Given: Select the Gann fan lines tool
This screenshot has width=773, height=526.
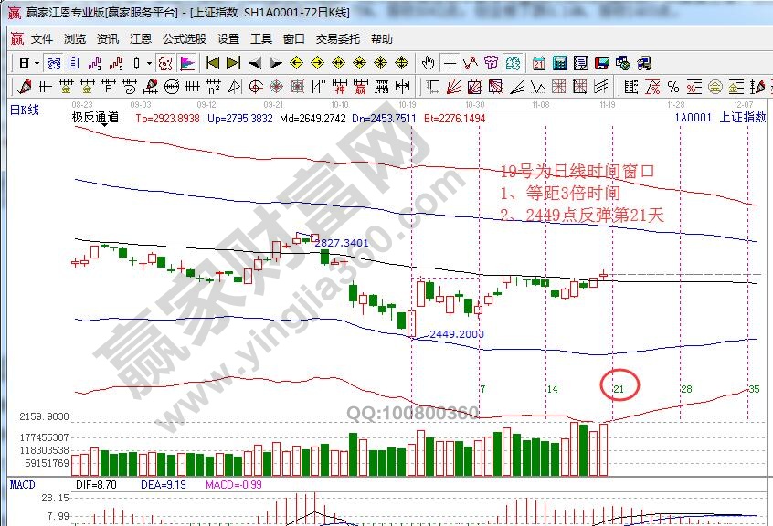Looking at the screenshot, I should coord(454,87).
